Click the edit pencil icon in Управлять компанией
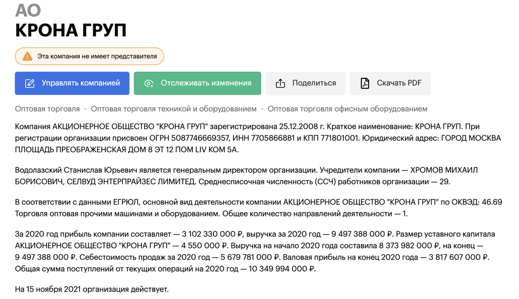 tap(30, 84)
